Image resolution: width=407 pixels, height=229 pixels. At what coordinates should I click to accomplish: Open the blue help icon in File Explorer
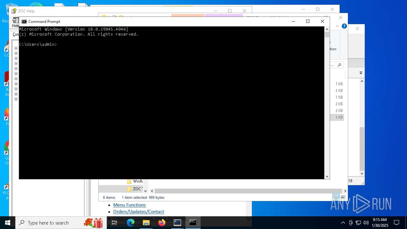click(x=344, y=26)
